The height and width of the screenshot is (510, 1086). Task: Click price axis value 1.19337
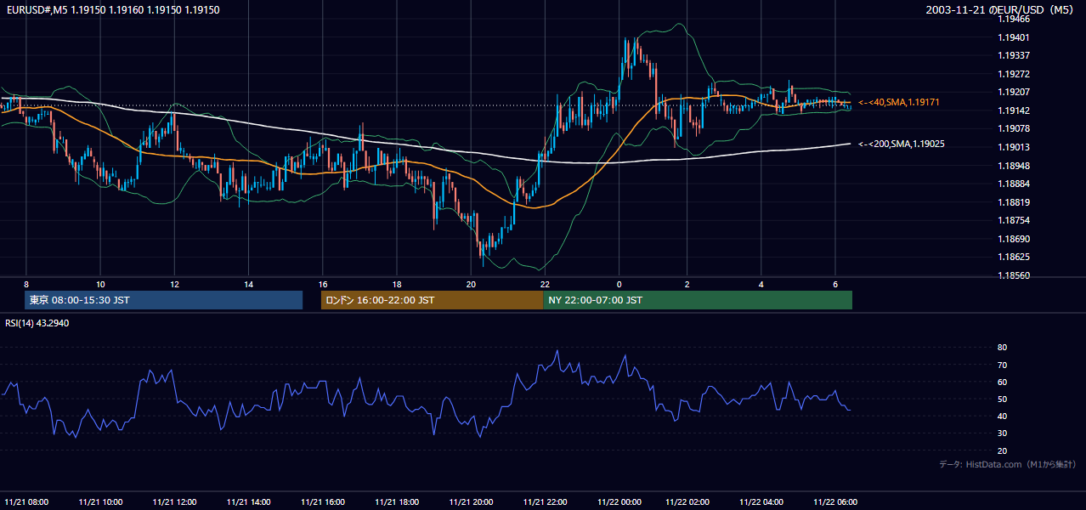1014,55
